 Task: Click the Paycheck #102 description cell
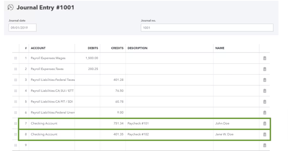click(169, 134)
